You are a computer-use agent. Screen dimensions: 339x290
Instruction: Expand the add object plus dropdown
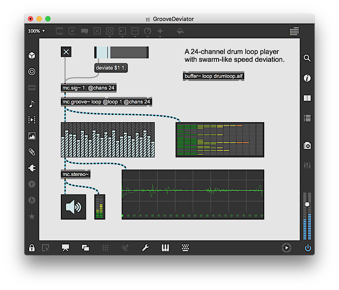coord(160,31)
